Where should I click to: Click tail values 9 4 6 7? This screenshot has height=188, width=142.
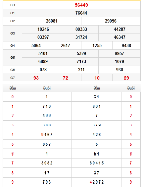pos(47,135)
